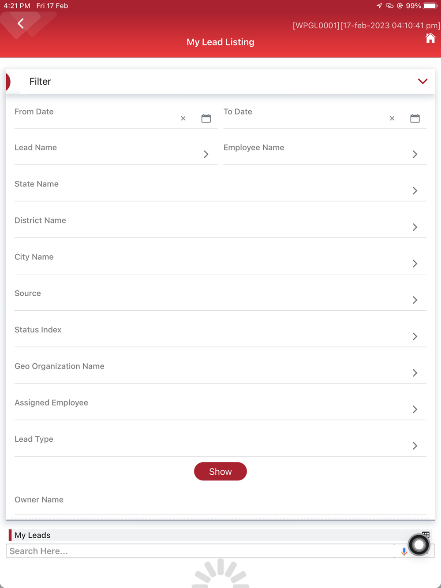Click the Show button

220,472
